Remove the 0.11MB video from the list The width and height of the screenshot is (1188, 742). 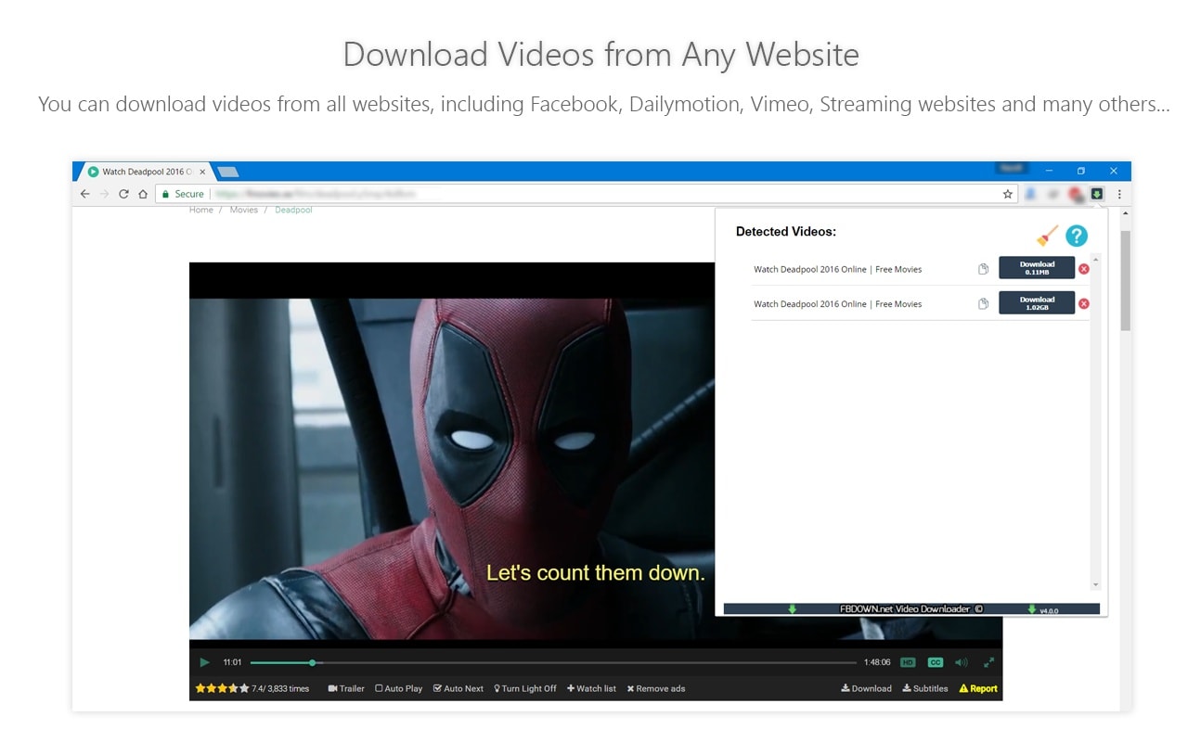click(1084, 268)
